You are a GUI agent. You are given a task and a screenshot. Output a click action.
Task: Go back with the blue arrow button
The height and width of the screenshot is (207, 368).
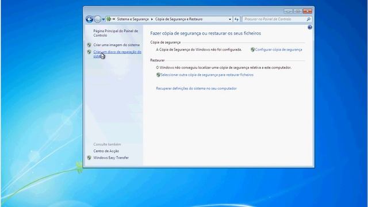pyautogui.click(x=90, y=19)
